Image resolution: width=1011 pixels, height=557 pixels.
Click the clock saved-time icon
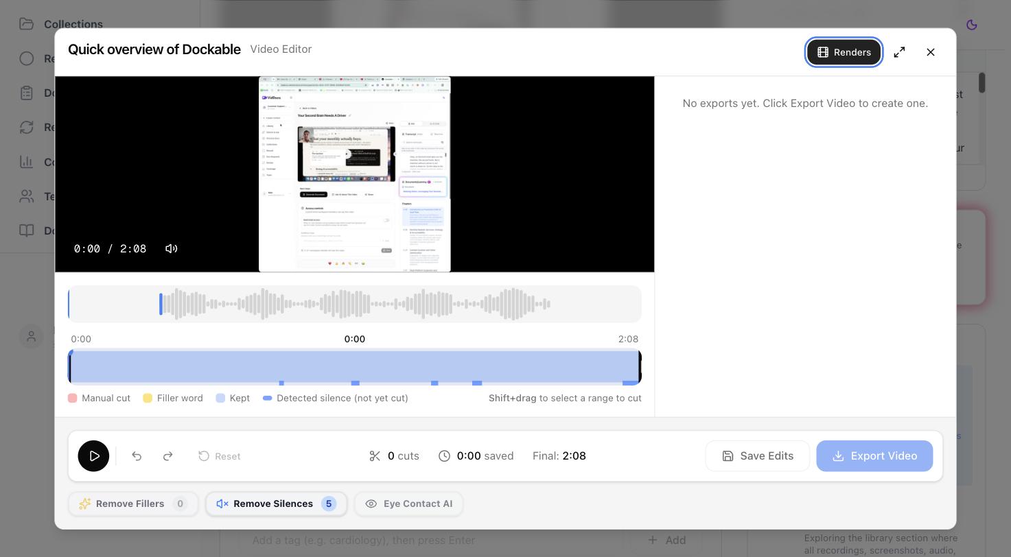tap(445, 456)
